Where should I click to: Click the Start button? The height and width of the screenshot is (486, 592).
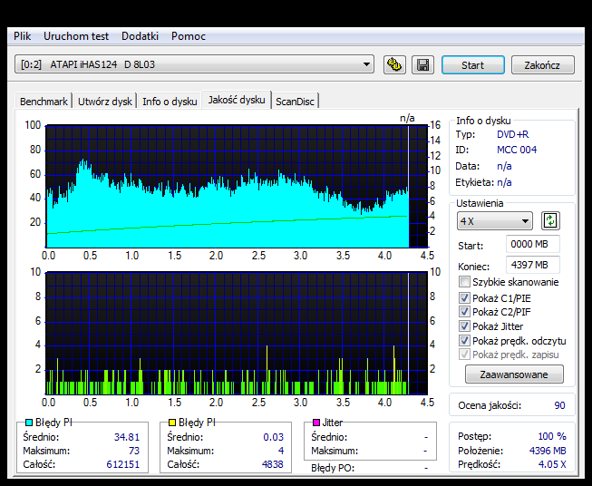(472, 65)
